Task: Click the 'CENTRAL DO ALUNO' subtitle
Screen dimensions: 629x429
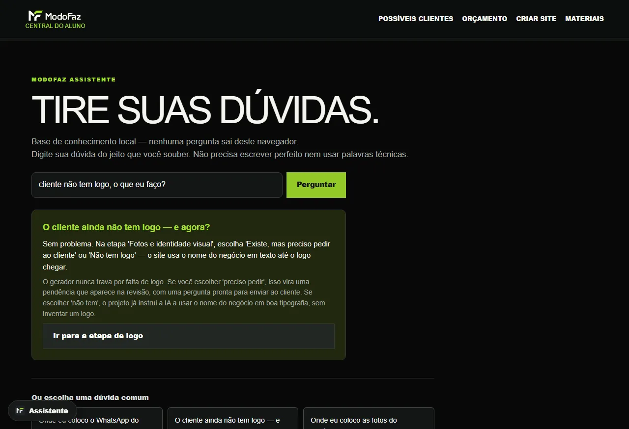Action: click(x=56, y=26)
